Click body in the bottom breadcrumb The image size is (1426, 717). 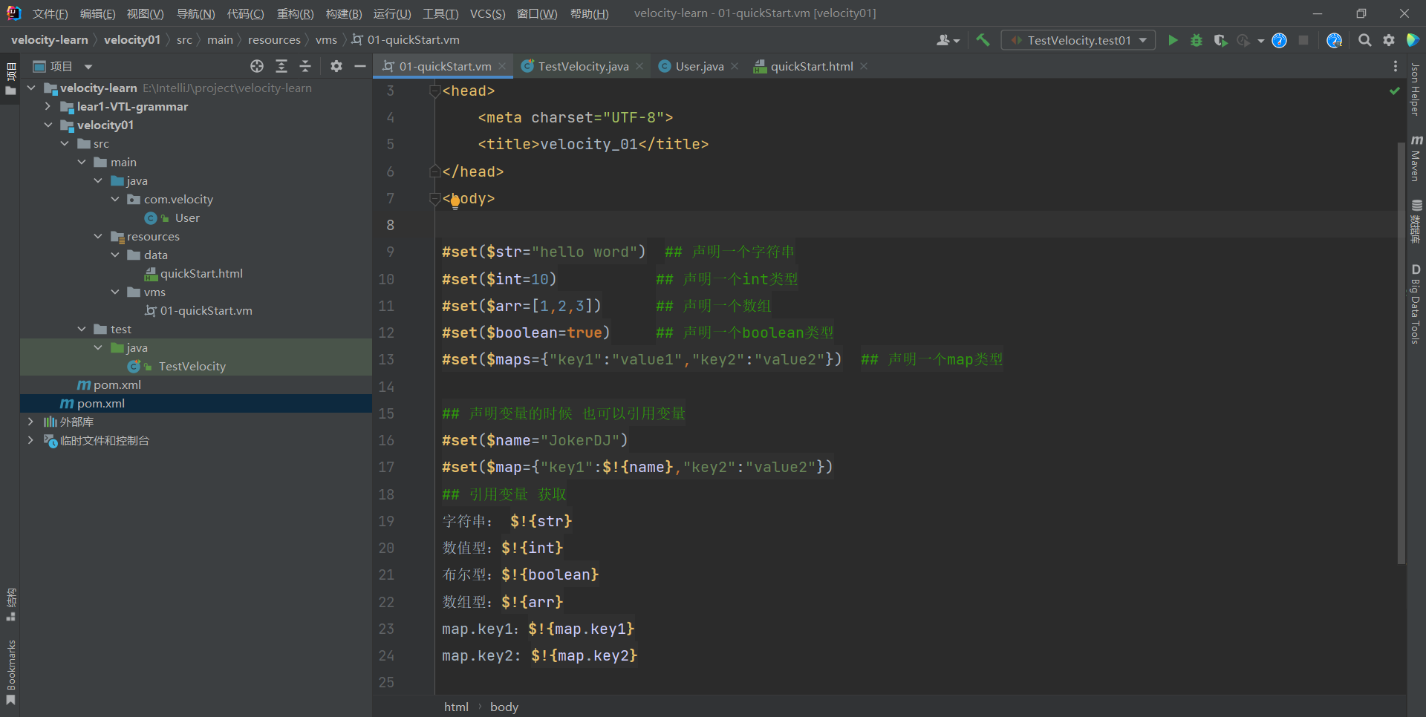504,707
